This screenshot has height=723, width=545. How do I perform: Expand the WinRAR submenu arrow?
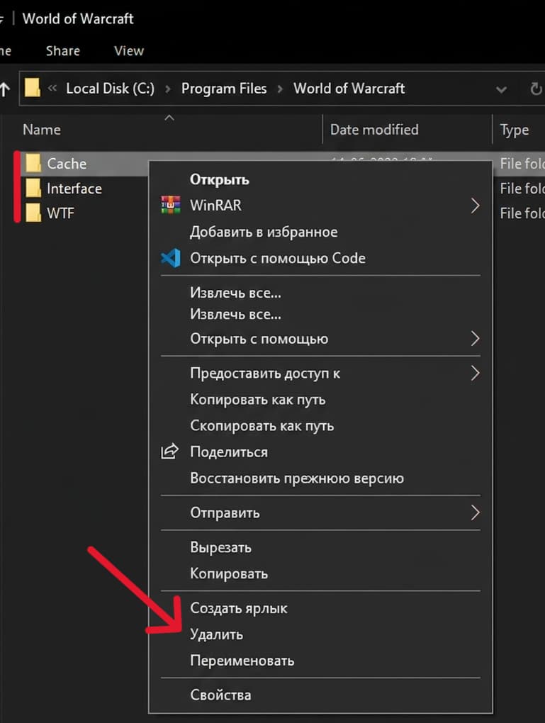pos(476,206)
